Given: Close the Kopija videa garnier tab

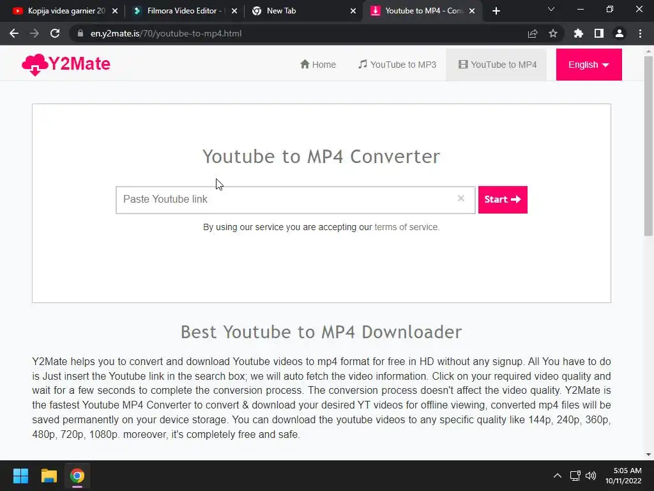Looking at the screenshot, I should pyautogui.click(x=115, y=11).
